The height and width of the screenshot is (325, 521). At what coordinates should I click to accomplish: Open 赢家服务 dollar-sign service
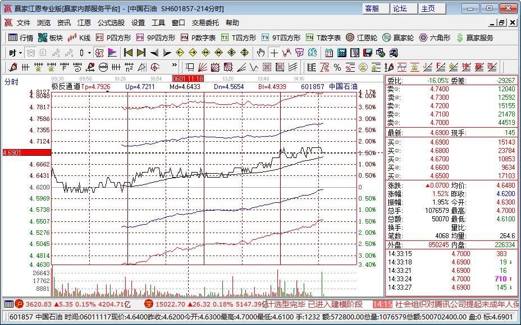pyautogui.click(x=474, y=38)
